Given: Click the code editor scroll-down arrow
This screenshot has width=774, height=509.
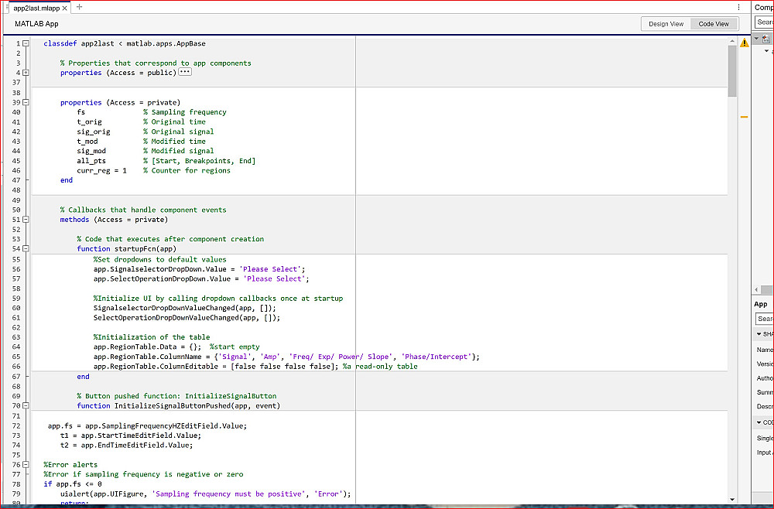Looking at the screenshot, I should [732, 500].
